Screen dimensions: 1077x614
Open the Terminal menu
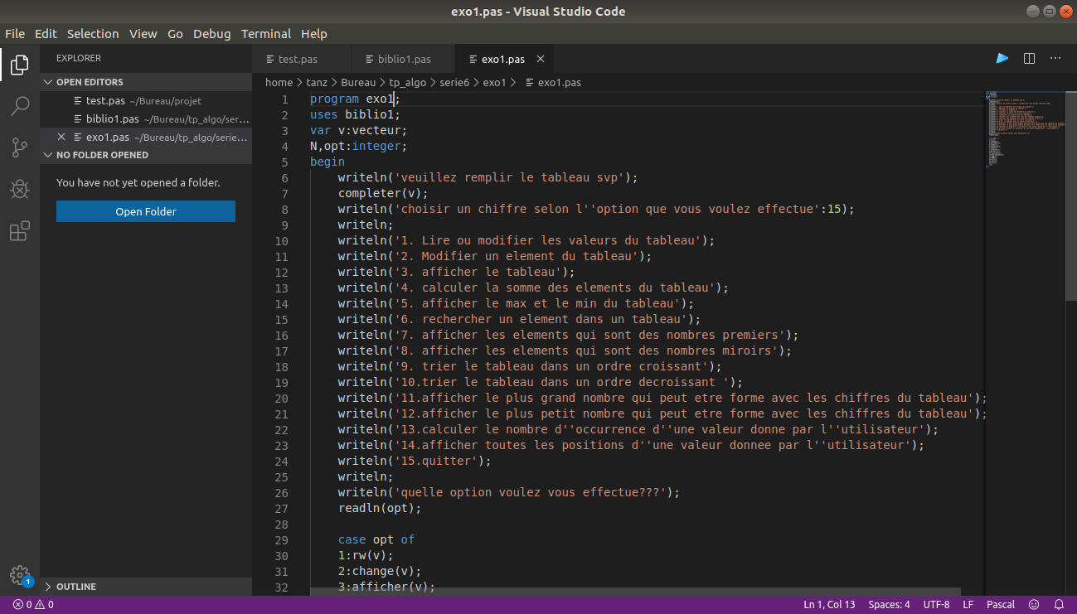tap(266, 34)
